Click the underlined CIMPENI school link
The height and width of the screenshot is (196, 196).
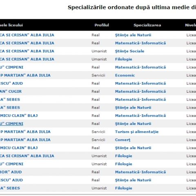point(11,124)
